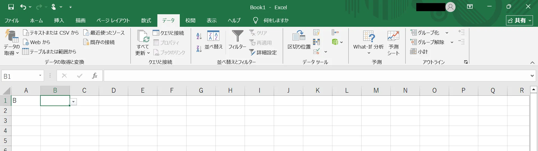
Task: Click the Undo arrow icon
Action: click(23, 7)
